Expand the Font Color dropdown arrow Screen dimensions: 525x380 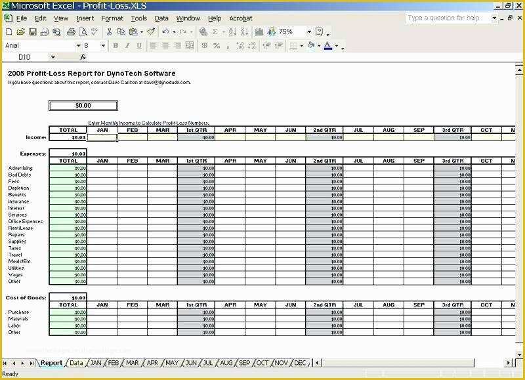tap(337, 46)
